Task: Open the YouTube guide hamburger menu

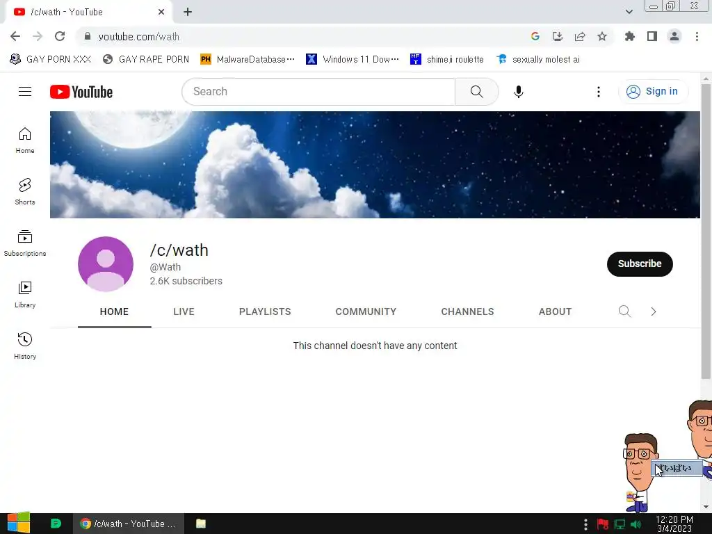Action: tap(25, 92)
